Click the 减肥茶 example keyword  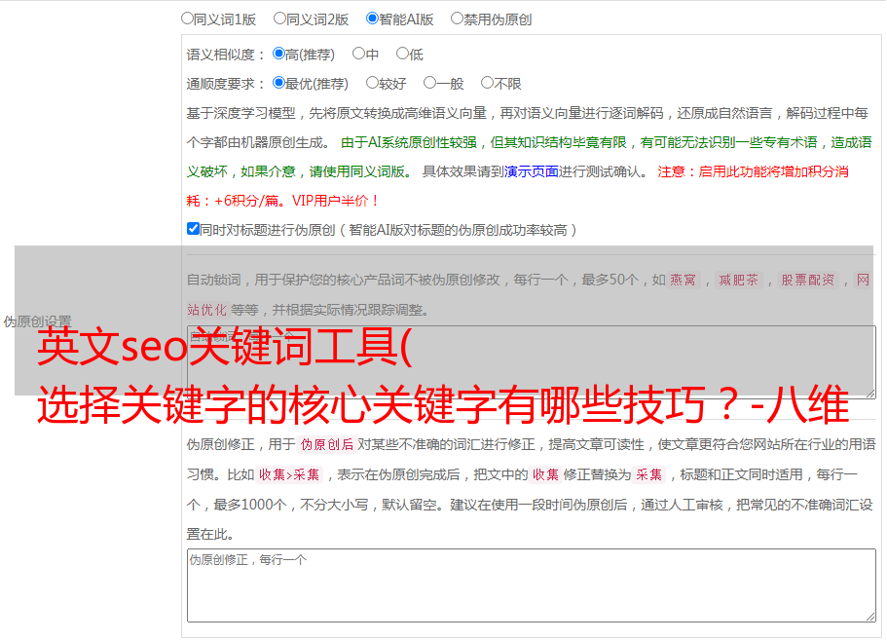coord(738,280)
